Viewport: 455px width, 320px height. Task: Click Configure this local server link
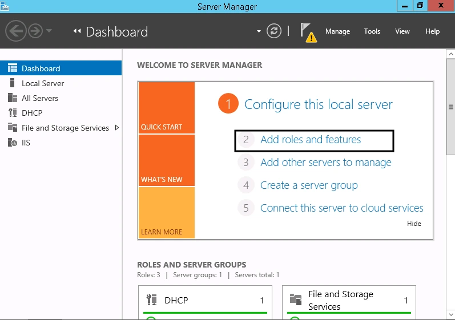coord(319,104)
